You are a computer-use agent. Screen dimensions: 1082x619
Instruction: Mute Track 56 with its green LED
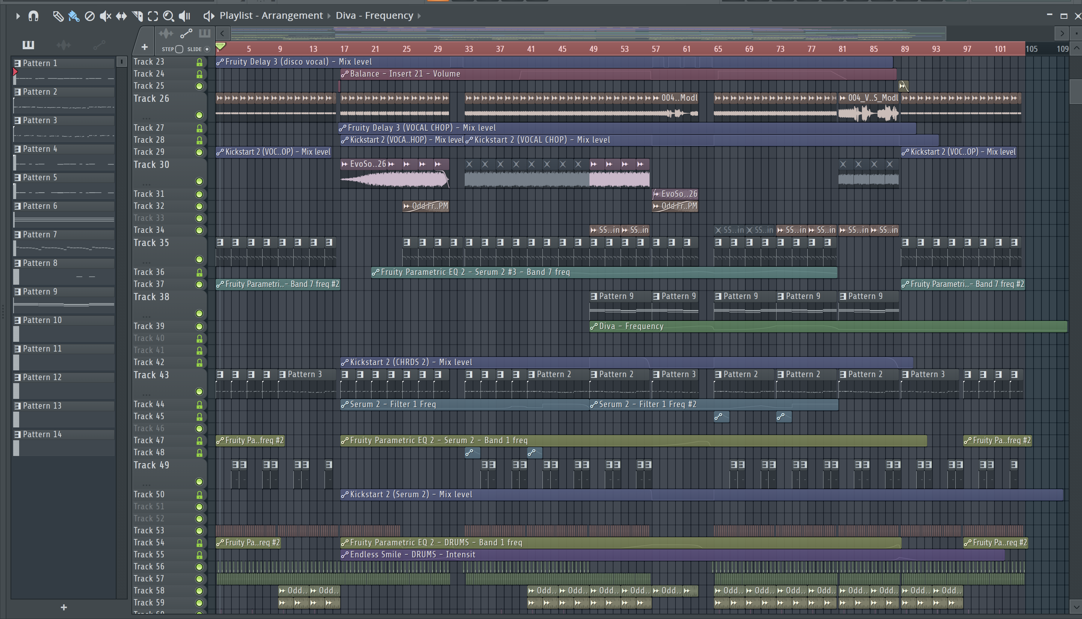(199, 567)
